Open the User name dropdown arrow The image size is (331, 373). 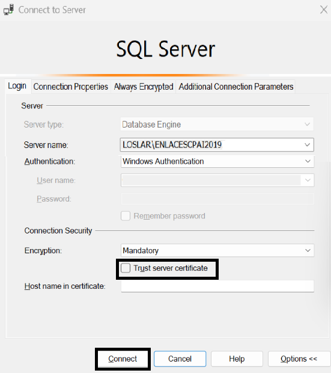[x=308, y=180]
